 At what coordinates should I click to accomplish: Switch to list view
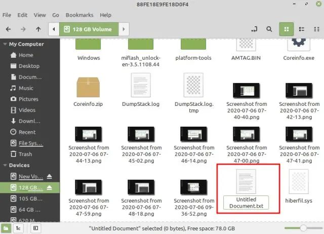click(x=301, y=29)
